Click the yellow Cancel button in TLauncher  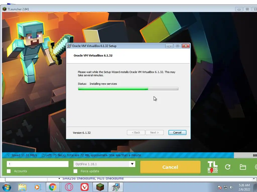pos(170,167)
